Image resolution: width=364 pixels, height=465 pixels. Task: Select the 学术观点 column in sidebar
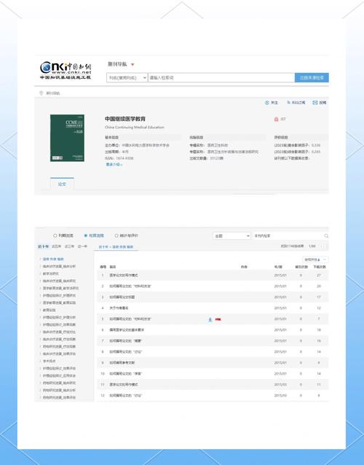49,362
